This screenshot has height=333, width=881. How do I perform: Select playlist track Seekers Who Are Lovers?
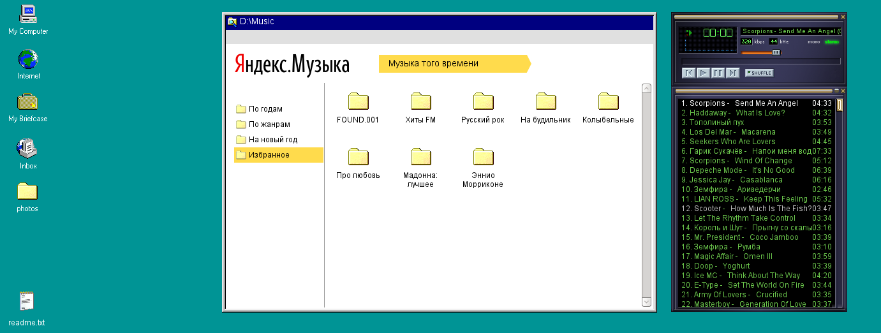[x=756, y=142]
